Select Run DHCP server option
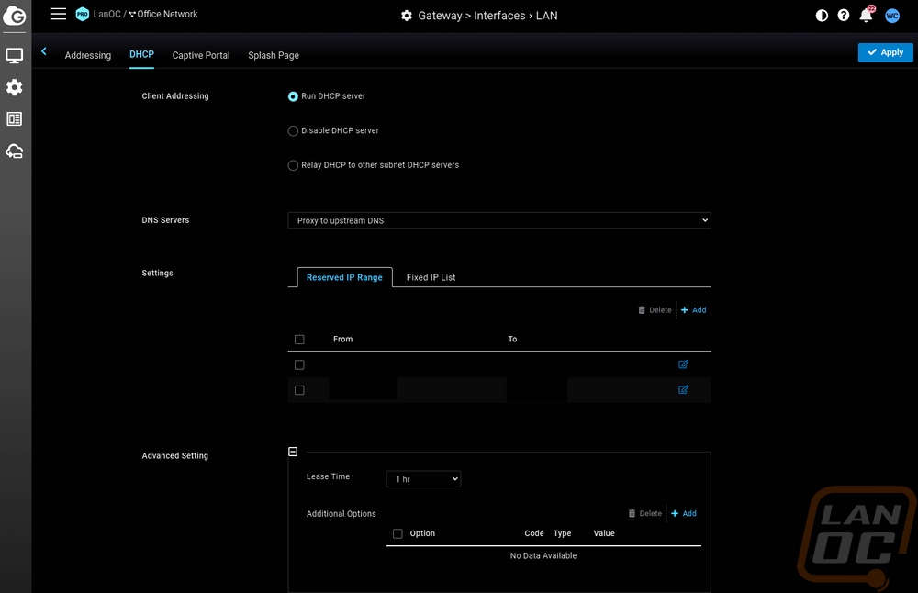 point(293,96)
